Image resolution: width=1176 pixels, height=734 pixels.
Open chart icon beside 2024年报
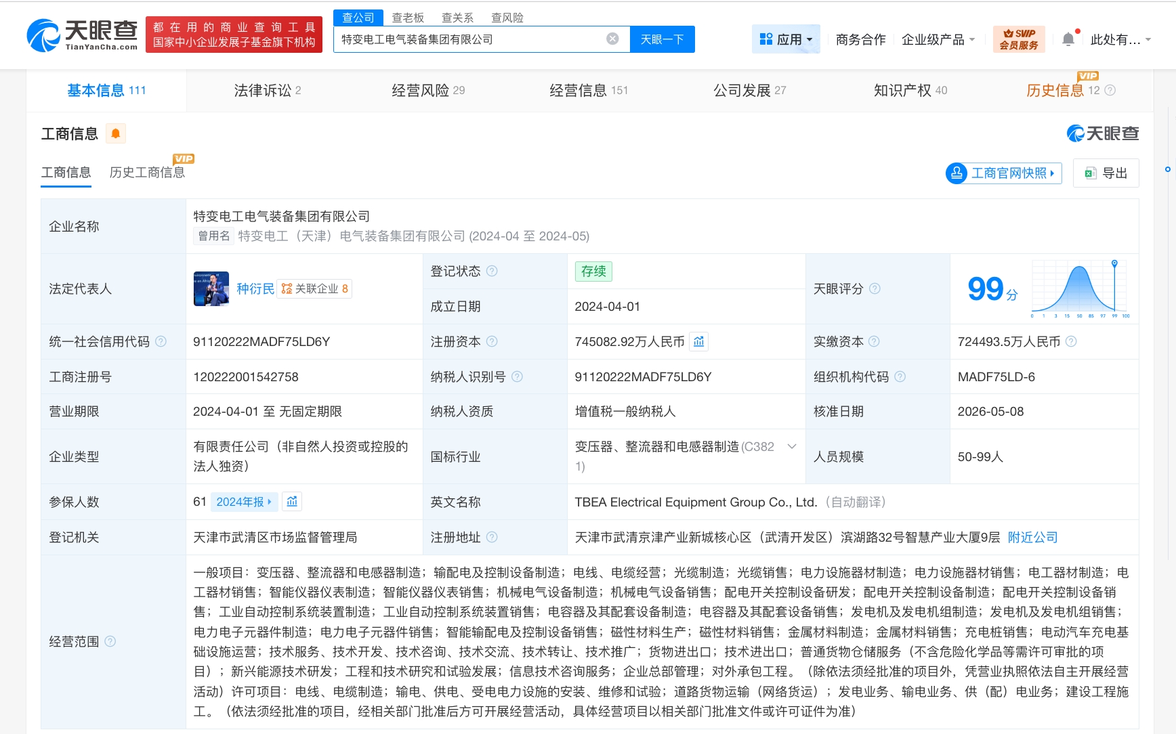click(292, 502)
